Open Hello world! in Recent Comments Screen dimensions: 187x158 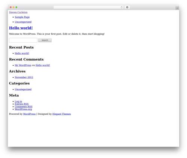pyautogui.click(x=43, y=65)
